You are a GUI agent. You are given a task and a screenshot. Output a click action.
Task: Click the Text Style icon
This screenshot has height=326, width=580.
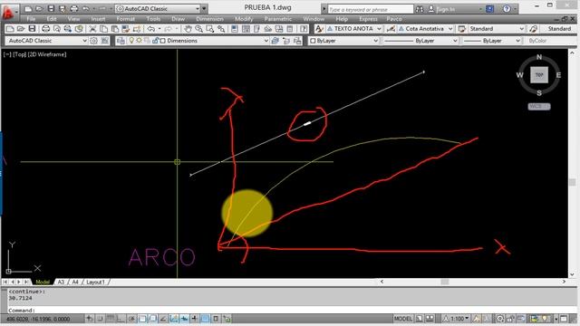tap(319, 28)
